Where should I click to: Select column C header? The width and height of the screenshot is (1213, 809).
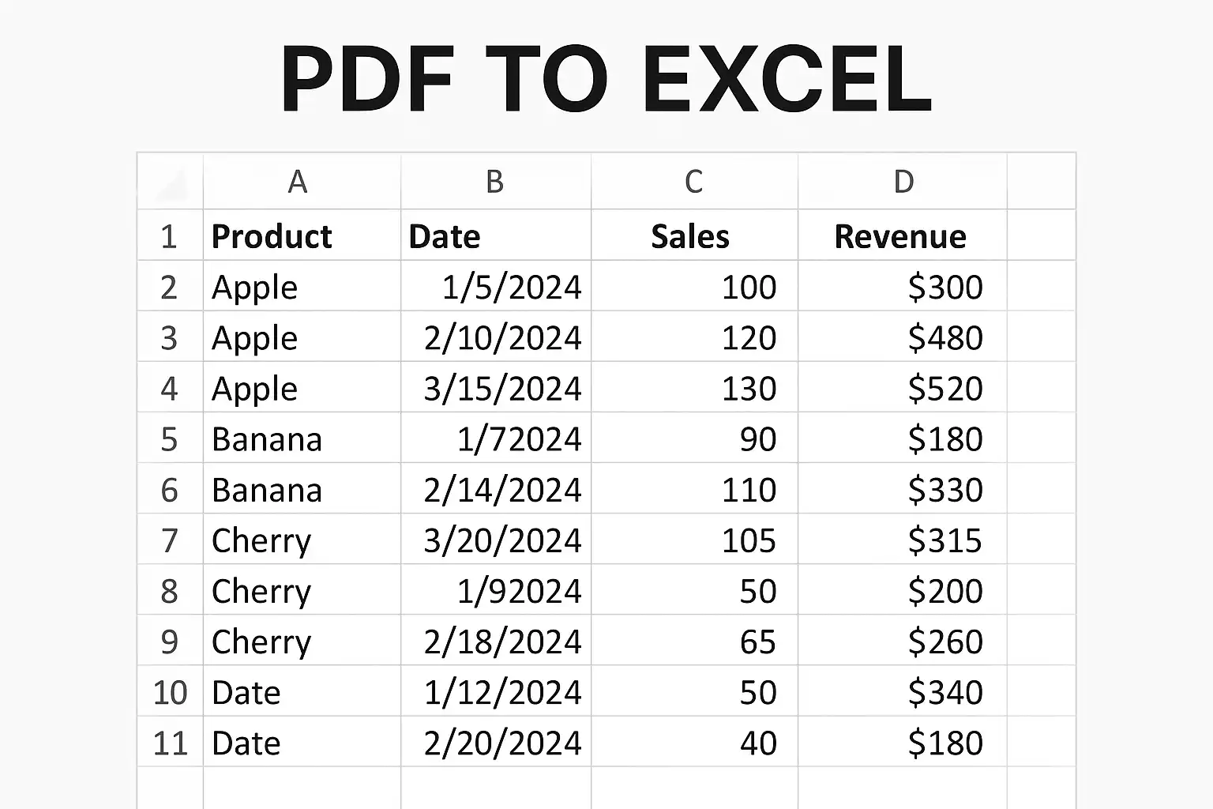tap(694, 182)
